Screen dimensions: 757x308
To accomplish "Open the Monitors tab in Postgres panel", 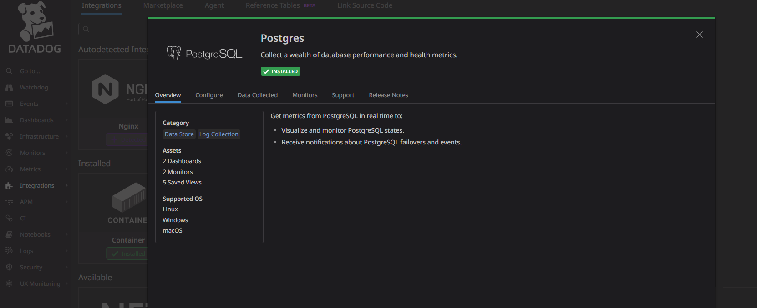I will coord(305,95).
